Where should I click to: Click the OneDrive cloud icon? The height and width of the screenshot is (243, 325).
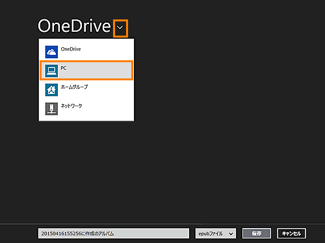pyautogui.click(x=51, y=52)
